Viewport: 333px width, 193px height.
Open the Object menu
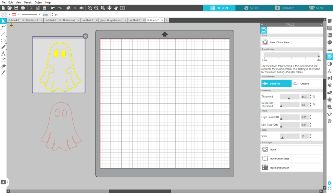38,2
